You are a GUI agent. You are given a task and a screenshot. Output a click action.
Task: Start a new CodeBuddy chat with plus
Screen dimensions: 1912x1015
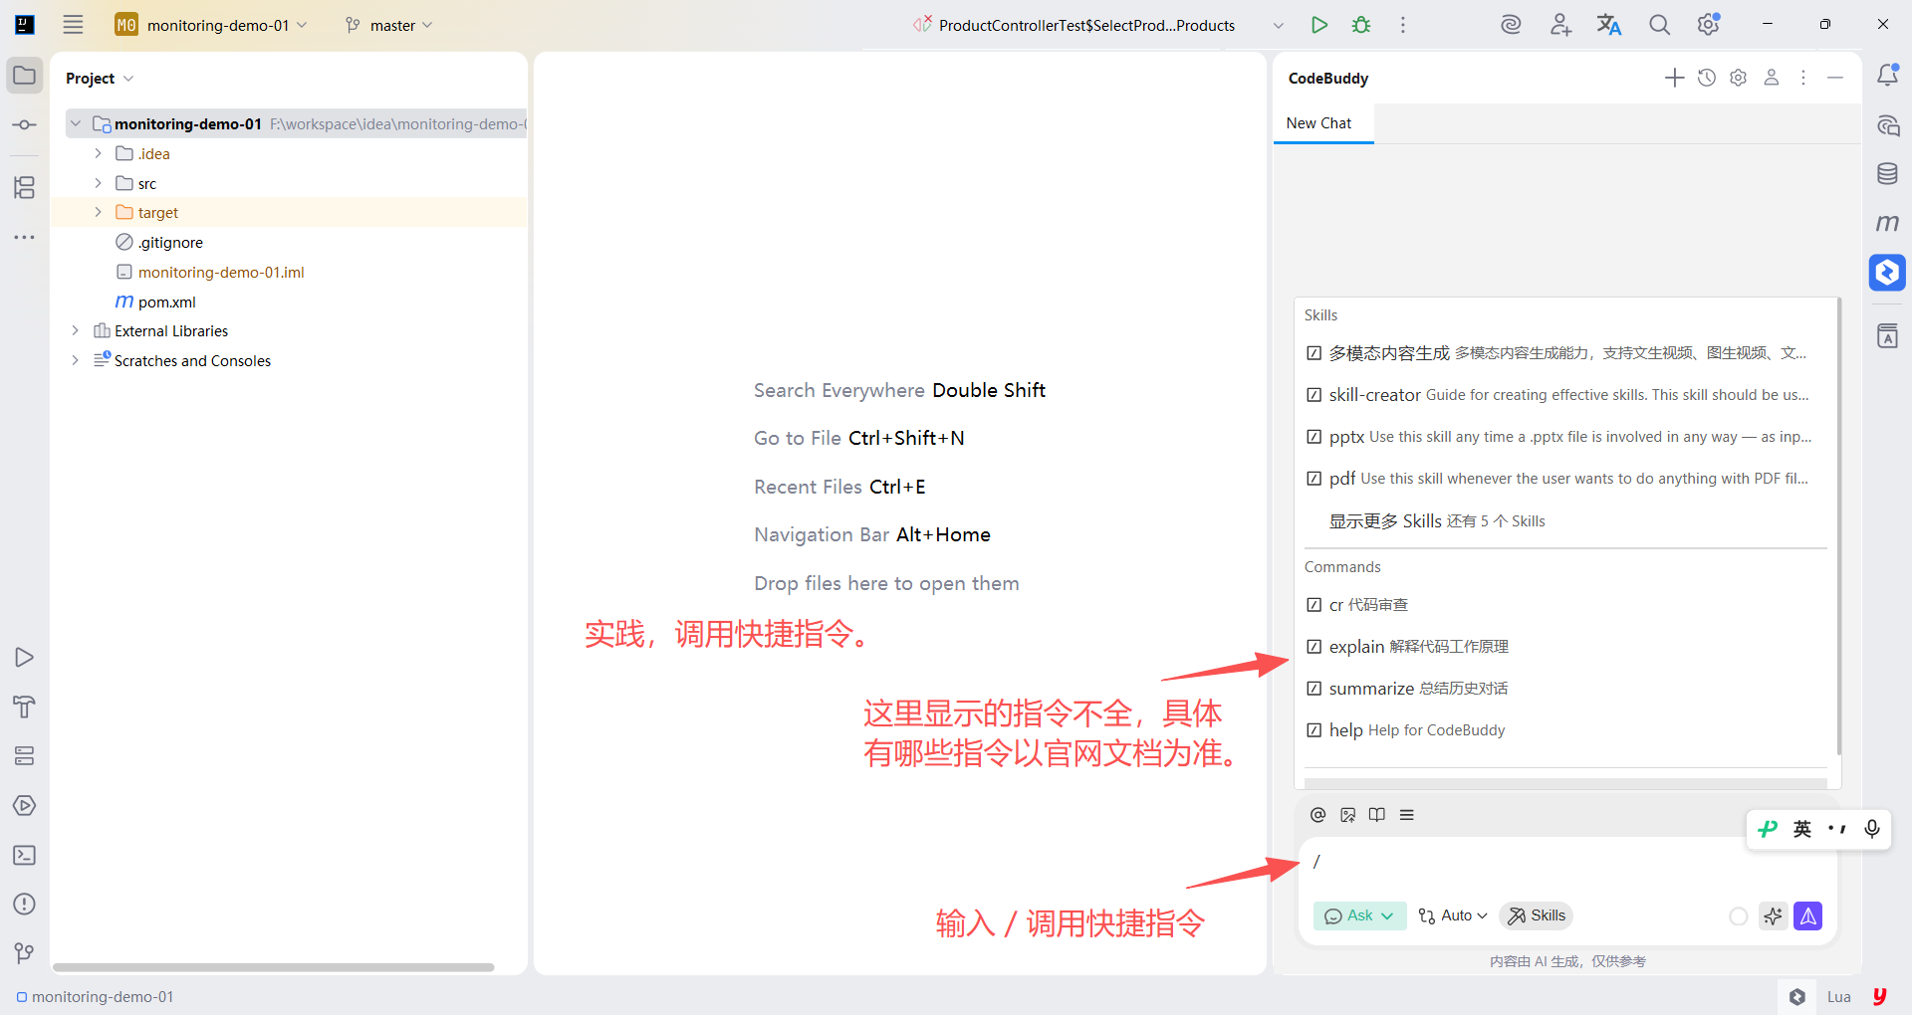tap(1675, 78)
